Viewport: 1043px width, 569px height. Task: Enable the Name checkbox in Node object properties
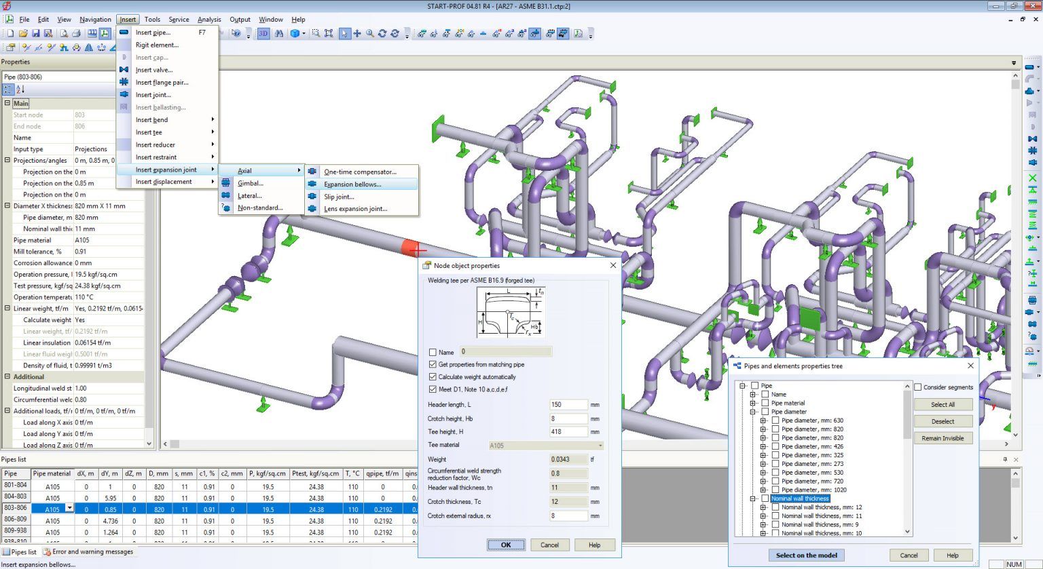(433, 352)
